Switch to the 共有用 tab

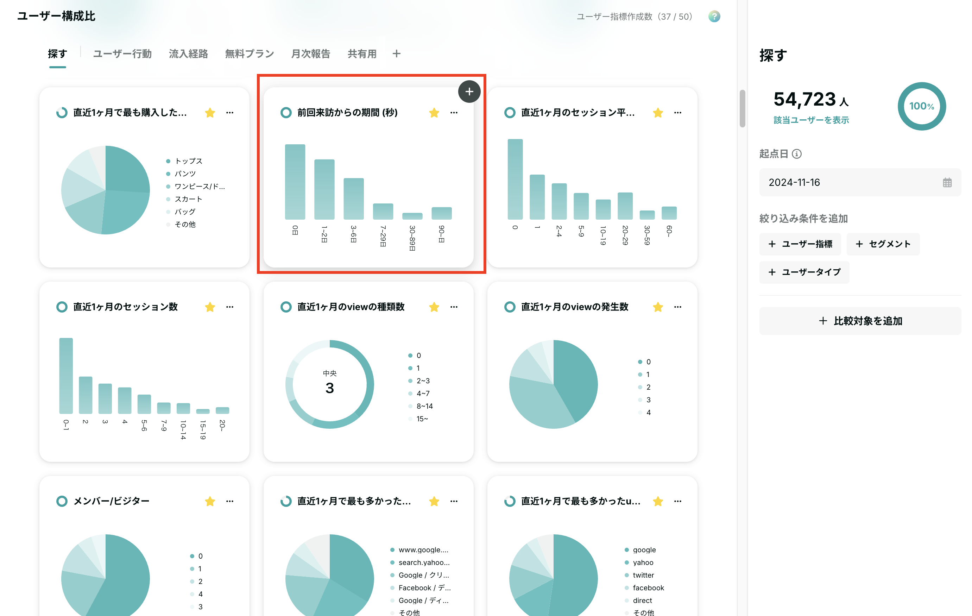click(x=362, y=54)
